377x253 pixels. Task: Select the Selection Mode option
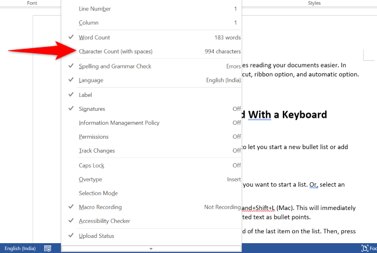pos(98,193)
